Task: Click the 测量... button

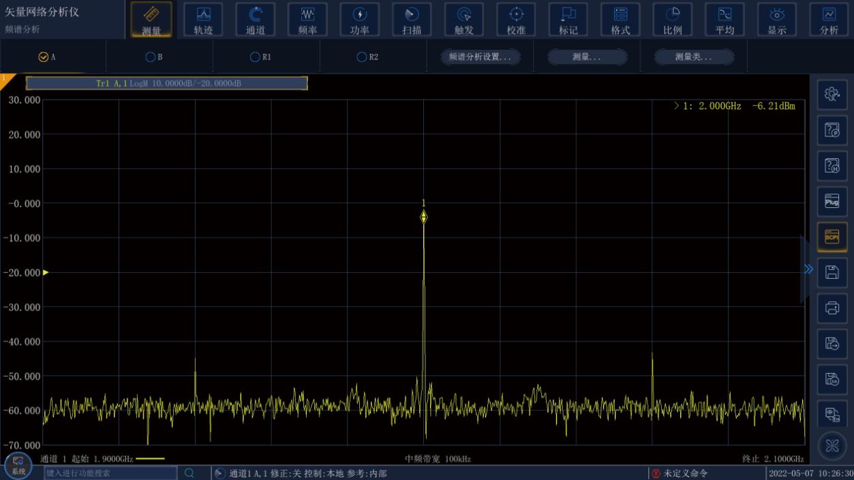Action: click(x=587, y=57)
